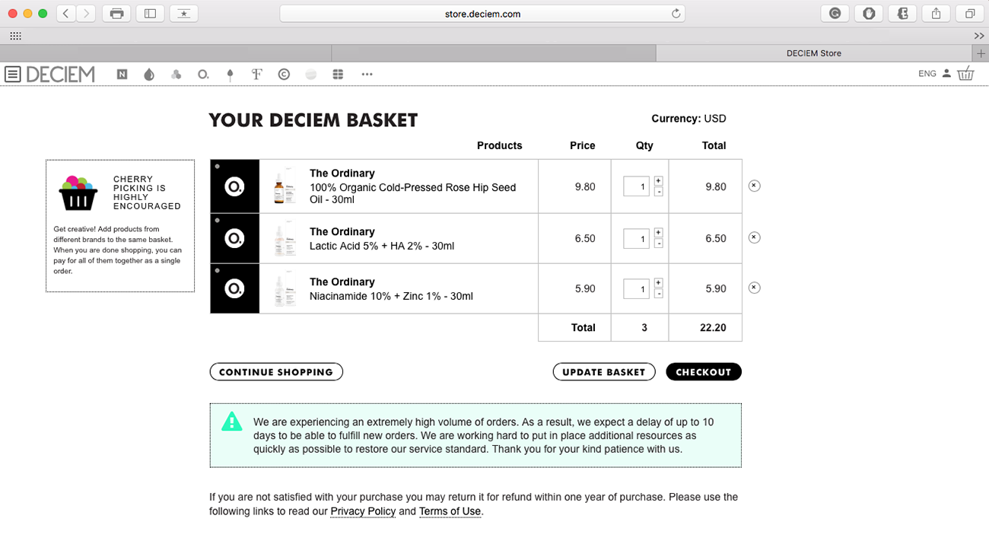Decrease Niacinamide quantity
989x544 pixels.
(658, 294)
